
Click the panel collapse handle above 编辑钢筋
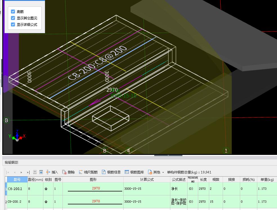pyautogui.click(x=168, y=155)
